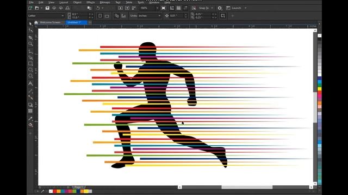Open the Bitmaps menu
348x195 pixels.
click(x=105, y=2)
